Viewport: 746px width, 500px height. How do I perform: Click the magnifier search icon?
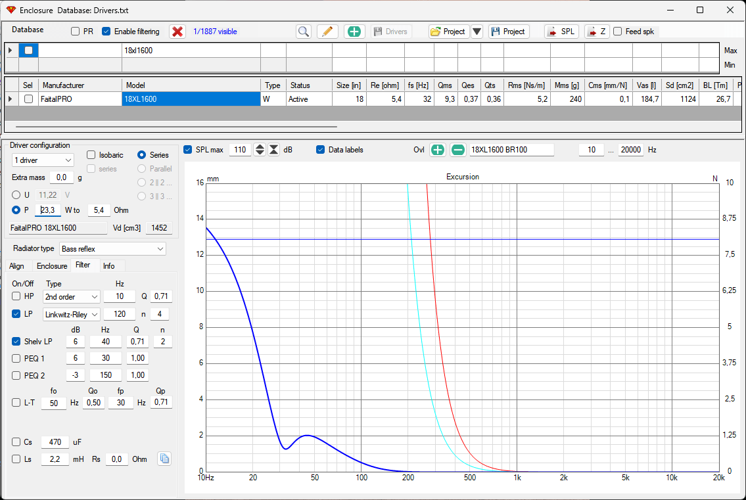coord(304,32)
